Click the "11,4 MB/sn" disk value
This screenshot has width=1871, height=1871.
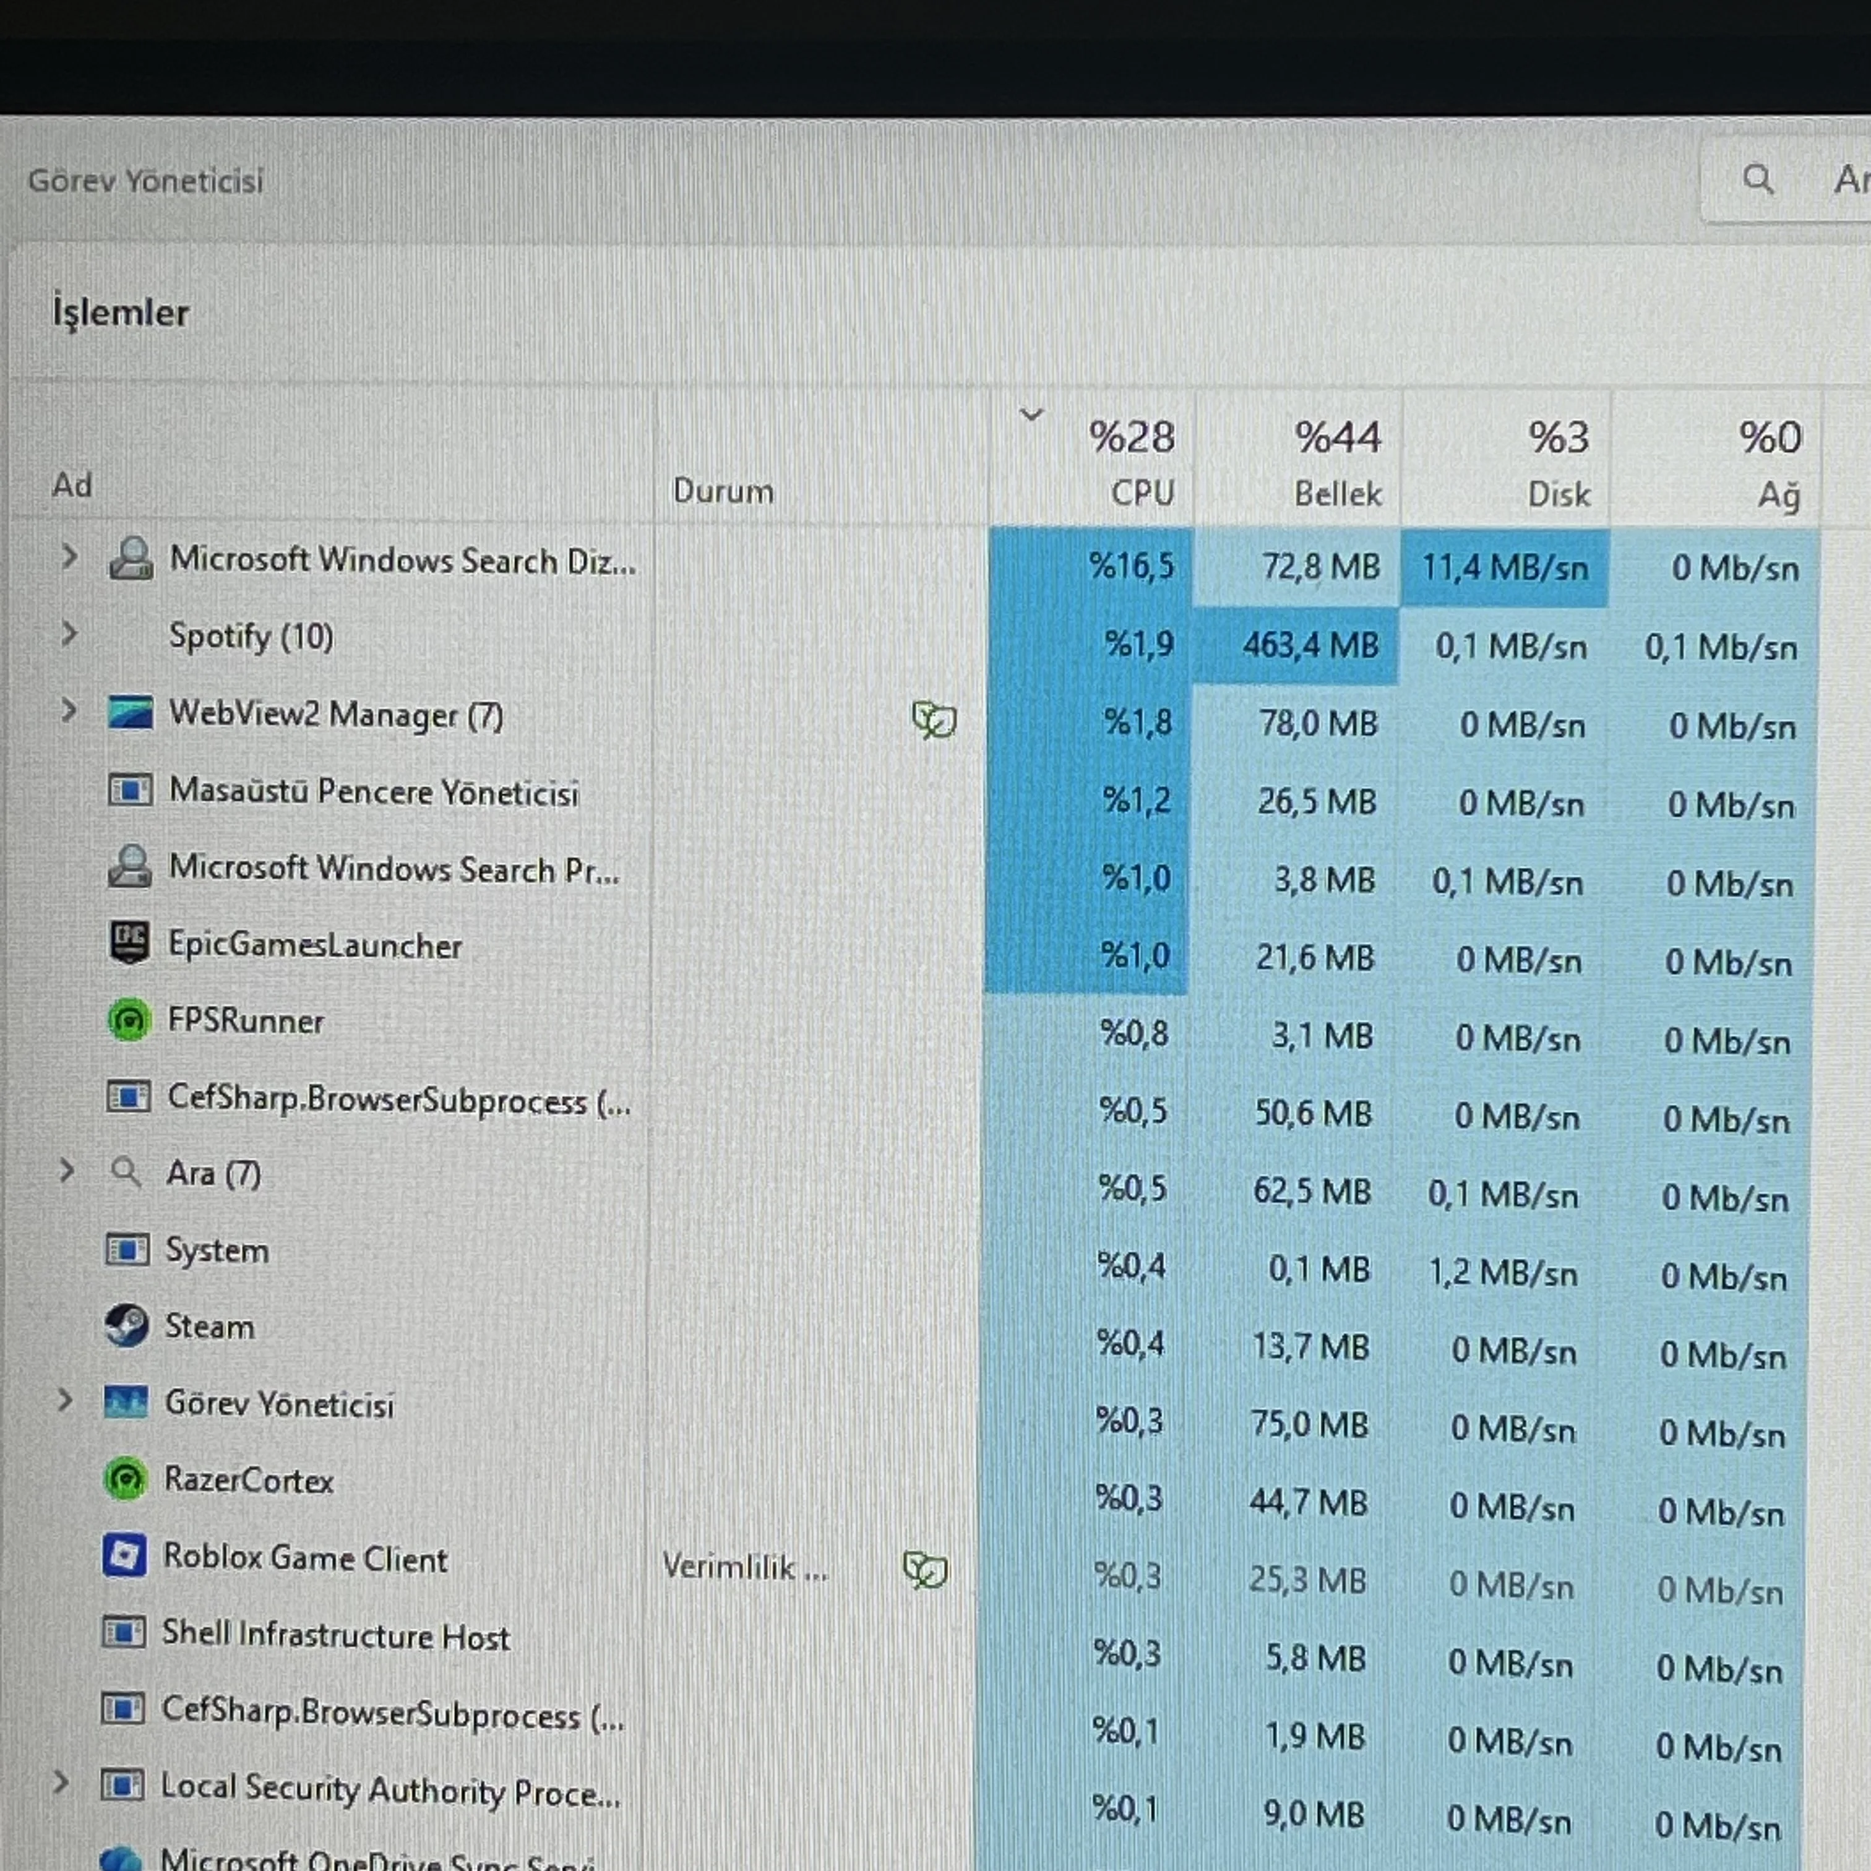coord(1505,567)
